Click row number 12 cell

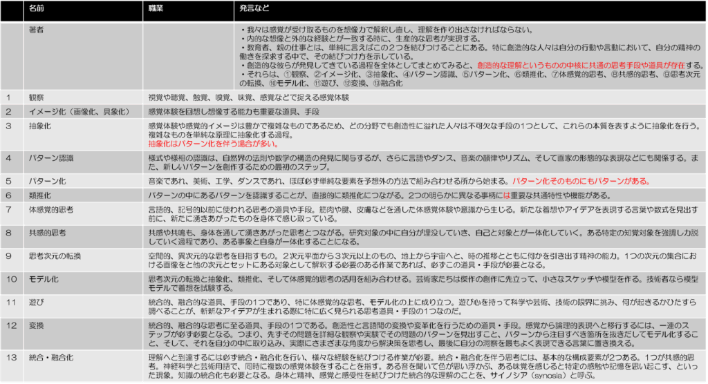(12, 325)
